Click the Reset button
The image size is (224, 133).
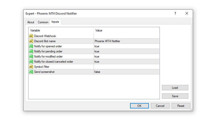click(181, 106)
